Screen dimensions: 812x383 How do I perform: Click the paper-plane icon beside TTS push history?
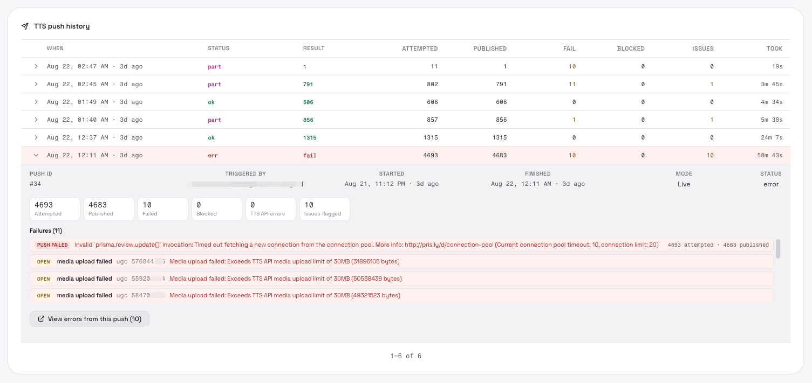(25, 26)
